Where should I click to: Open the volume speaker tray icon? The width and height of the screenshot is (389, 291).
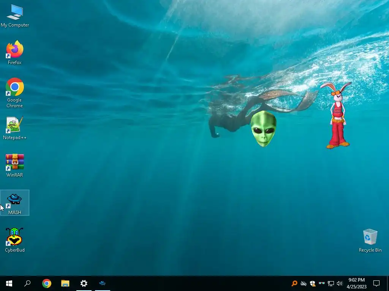[340, 283]
